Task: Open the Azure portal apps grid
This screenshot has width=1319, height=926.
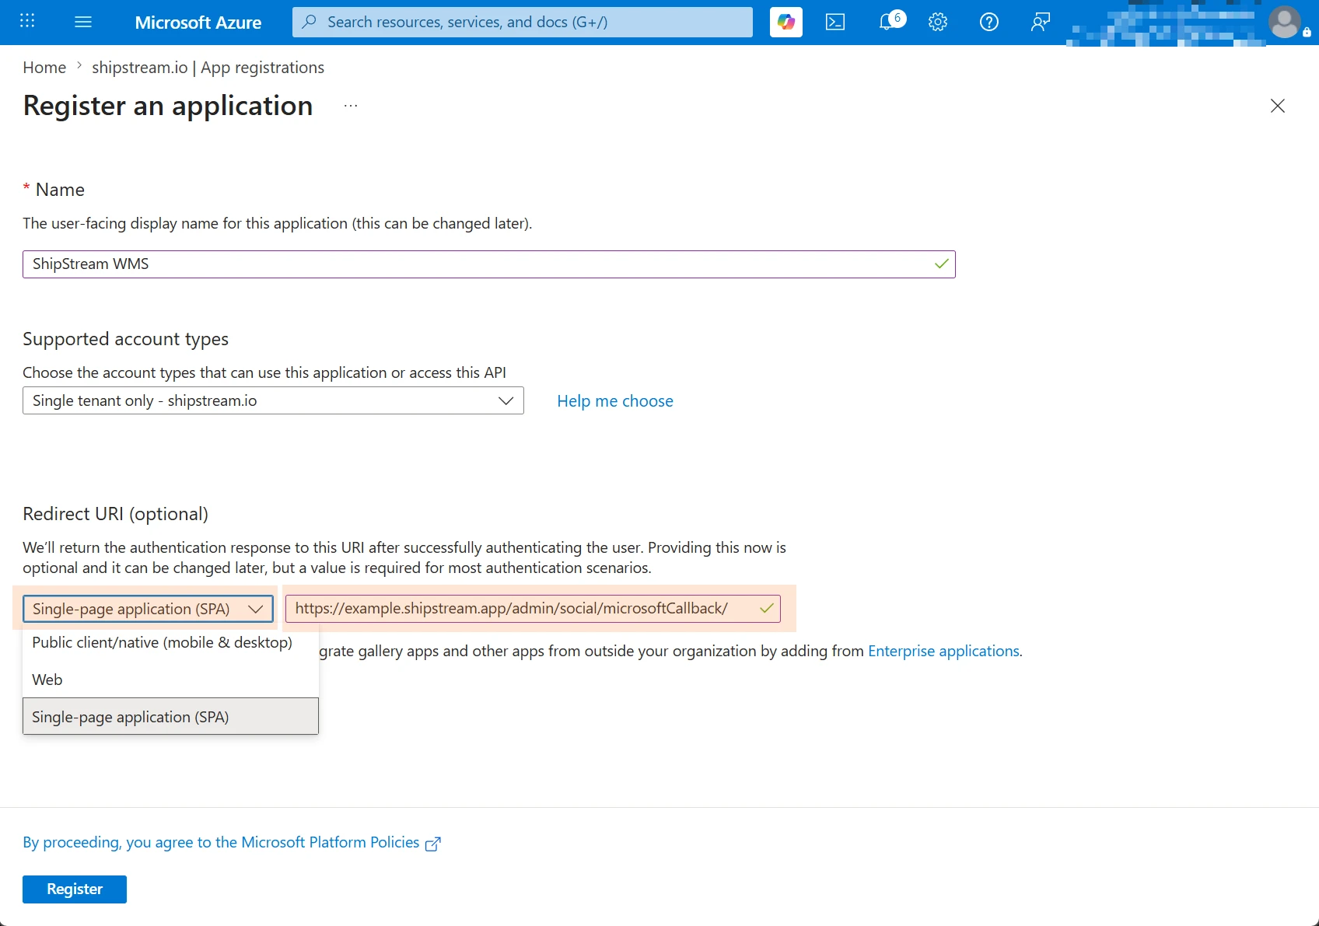Action: (27, 21)
